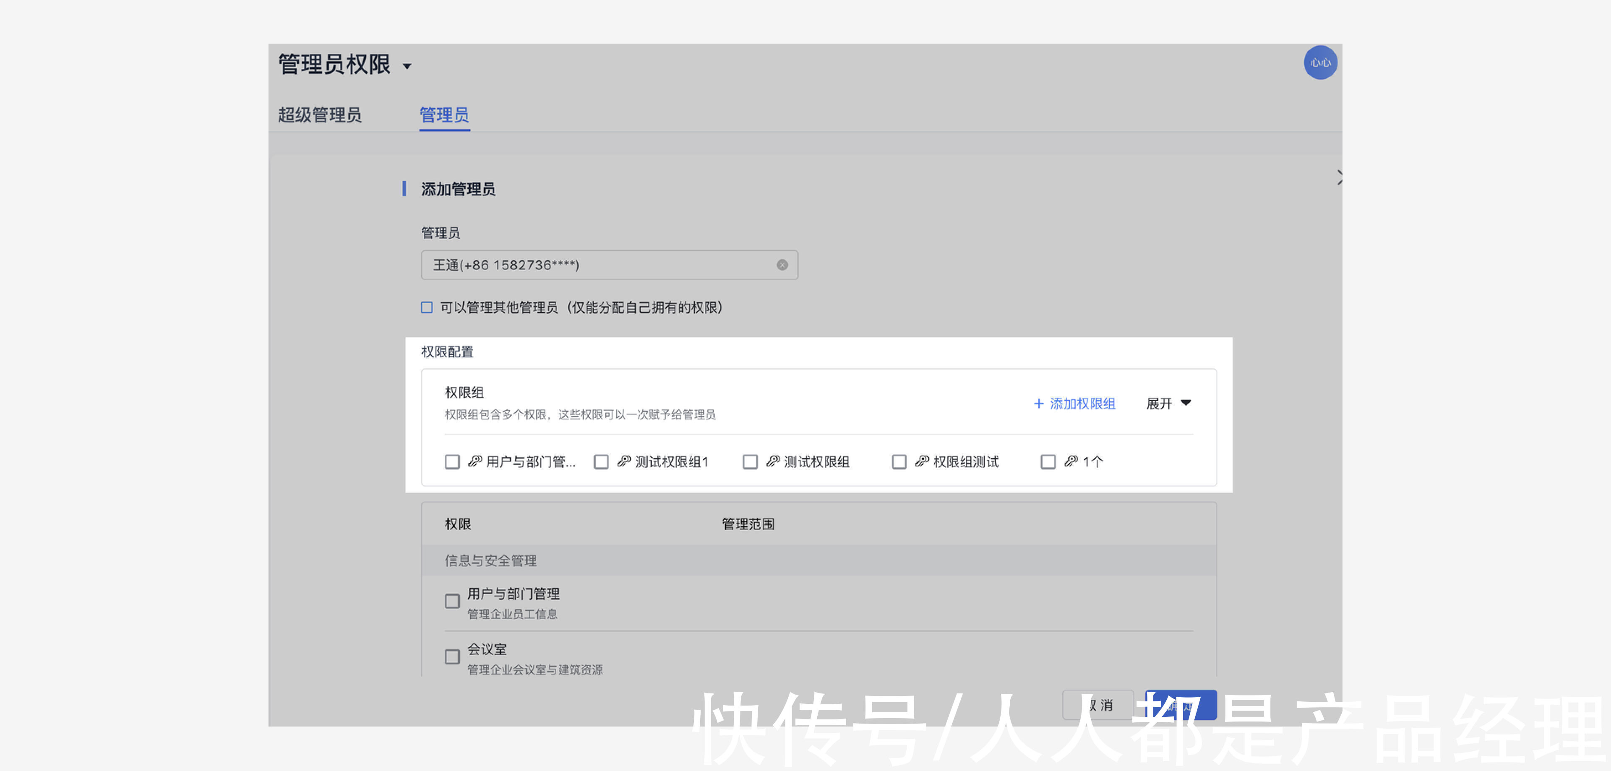Check the 会议室 permission checkbox
This screenshot has height=771, width=1611.
click(452, 657)
